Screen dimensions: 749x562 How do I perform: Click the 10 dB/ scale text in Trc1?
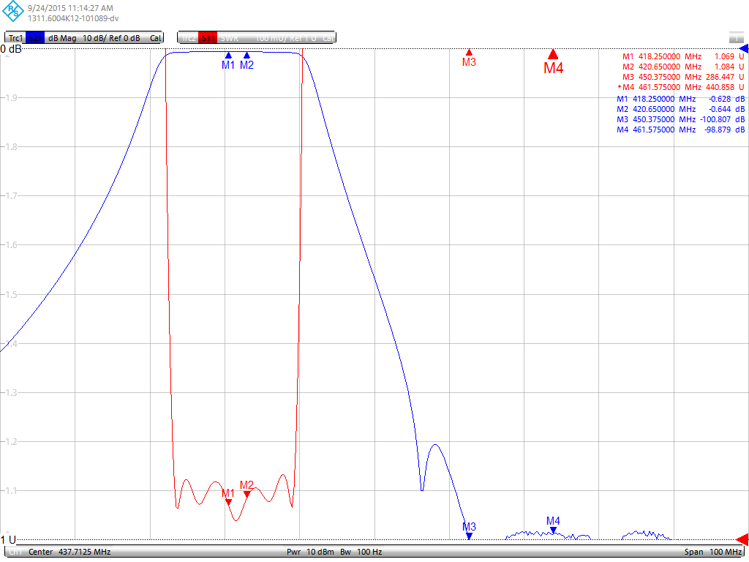[94, 38]
